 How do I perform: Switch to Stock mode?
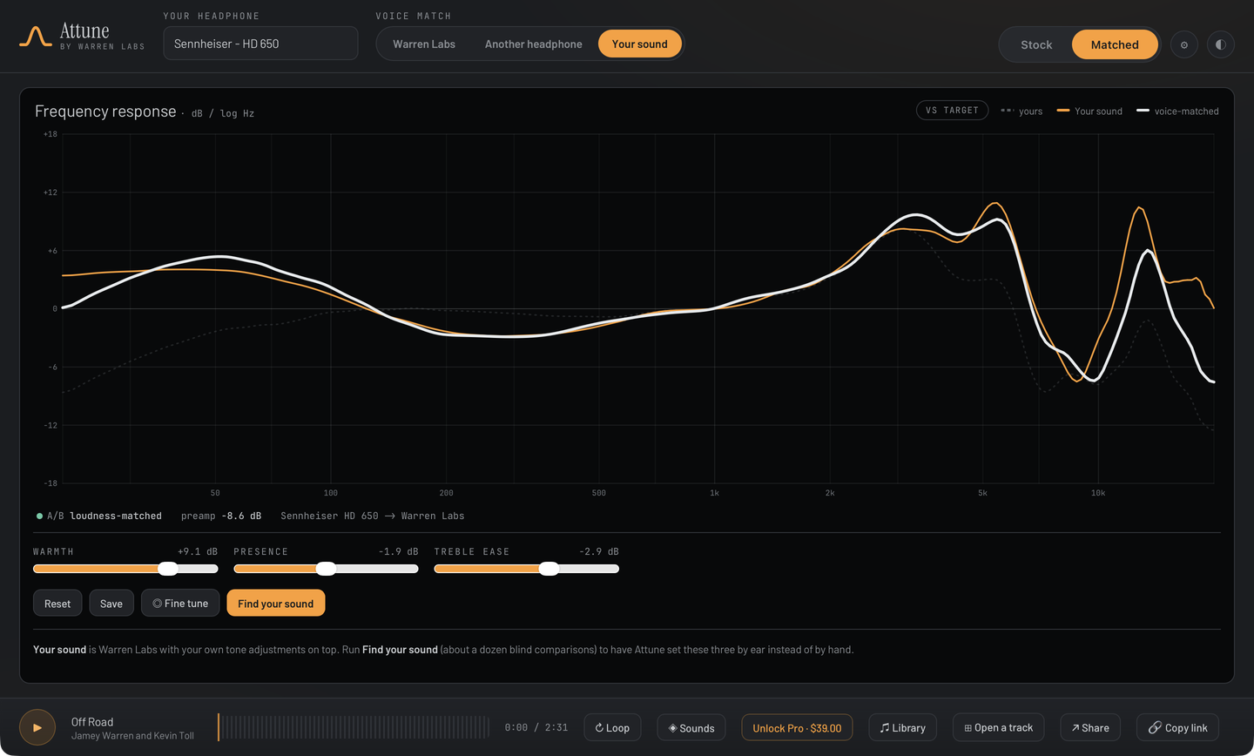click(x=1036, y=44)
